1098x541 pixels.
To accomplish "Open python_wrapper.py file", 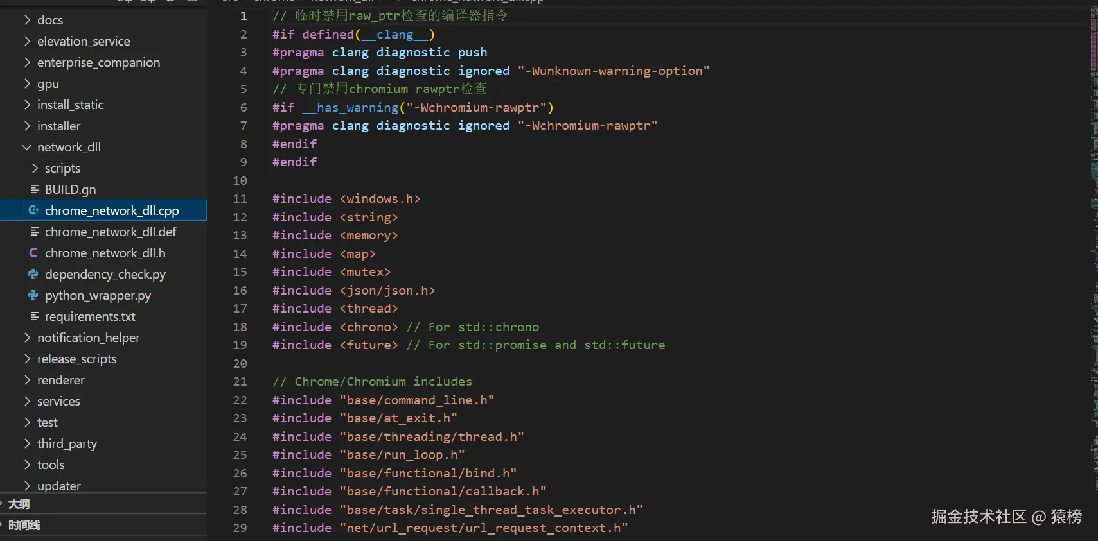I will click(x=103, y=295).
